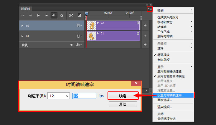
Task: Click the 确定 button in the dialog
Action: [x=122, y=96]
